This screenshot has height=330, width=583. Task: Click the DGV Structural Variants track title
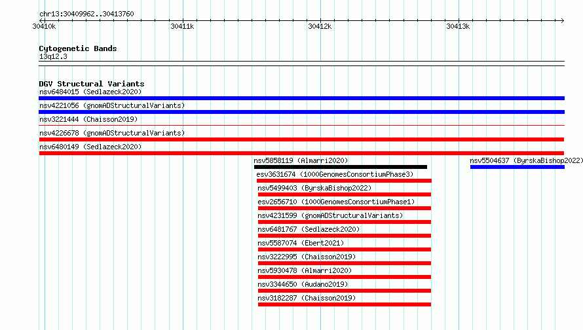(92, 84)
